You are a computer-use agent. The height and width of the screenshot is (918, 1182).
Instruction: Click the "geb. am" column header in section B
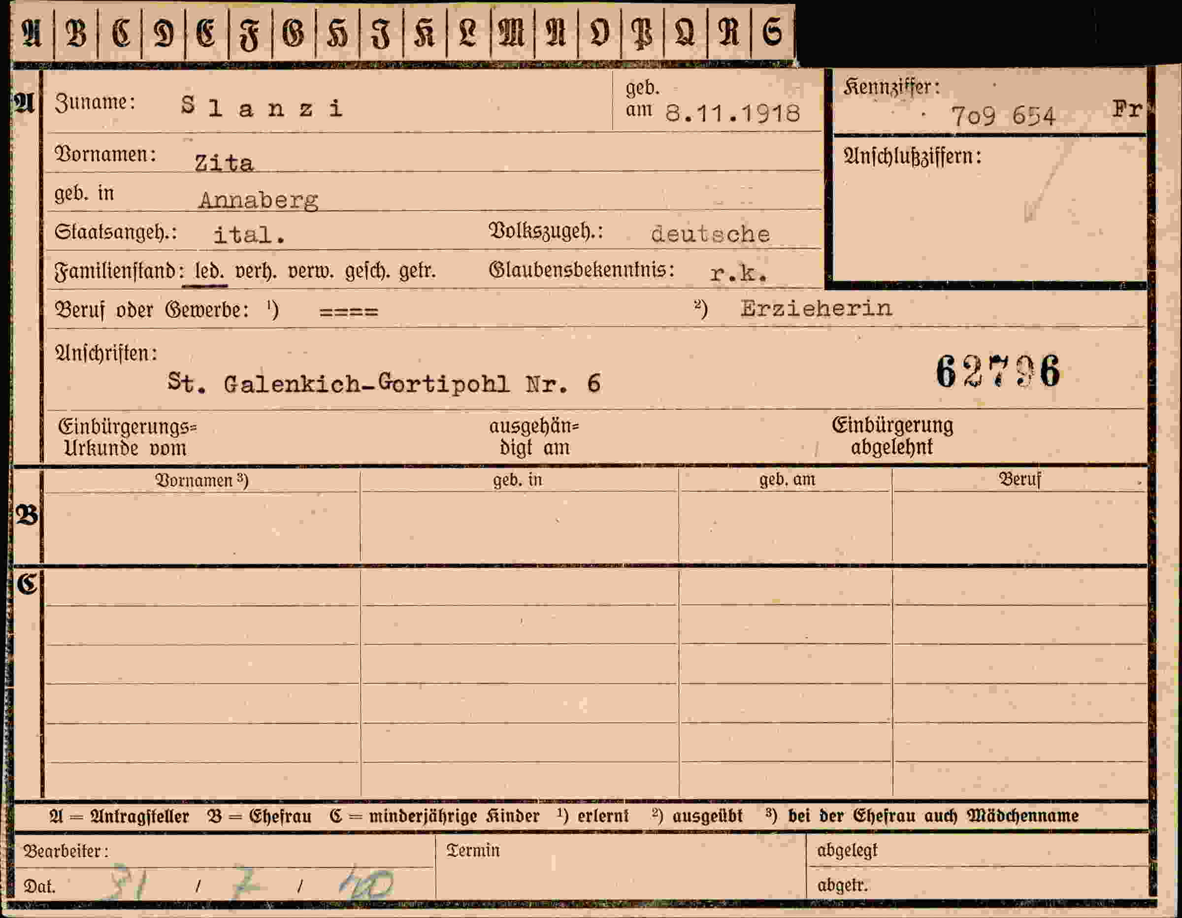(x=787, y=480)
